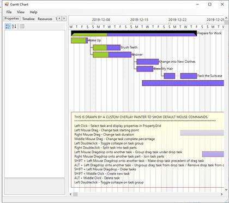Screen dimensions: 229x203
Task: Click the tab strip left scroll arrow
Action: point(59,19)
